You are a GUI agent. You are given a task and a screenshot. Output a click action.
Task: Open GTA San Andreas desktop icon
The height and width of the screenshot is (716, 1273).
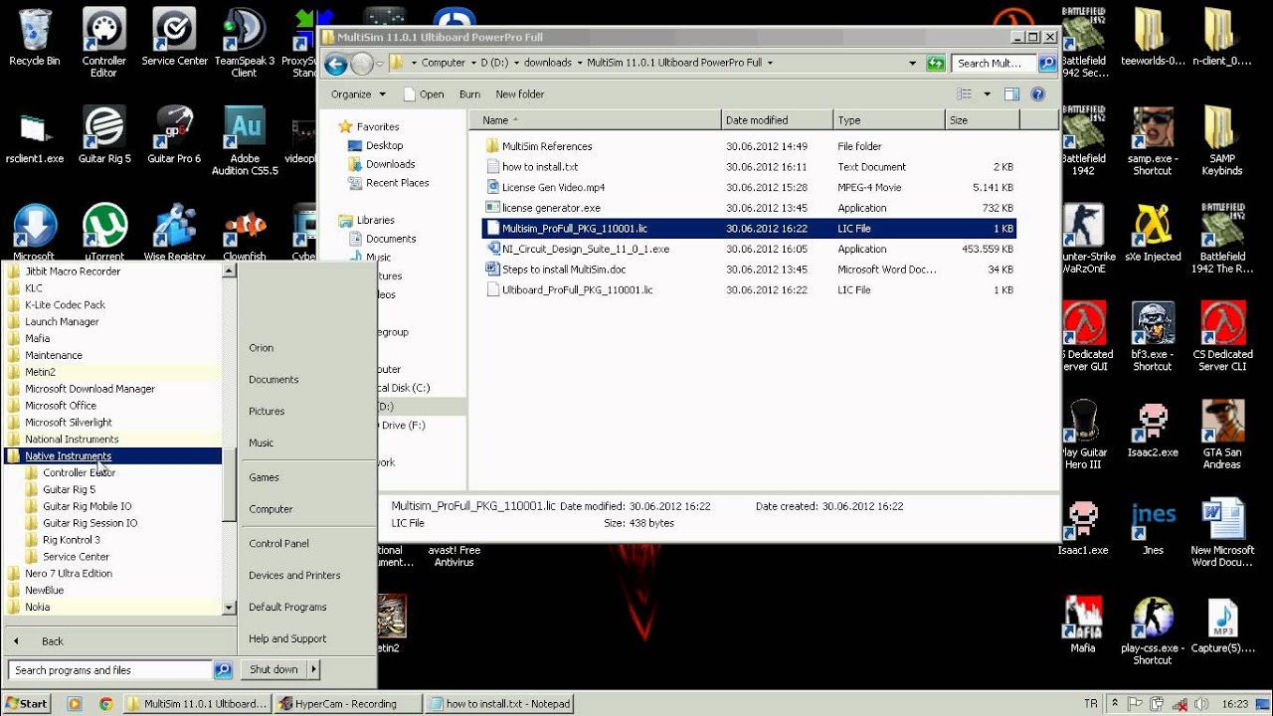pos(1221,435)
